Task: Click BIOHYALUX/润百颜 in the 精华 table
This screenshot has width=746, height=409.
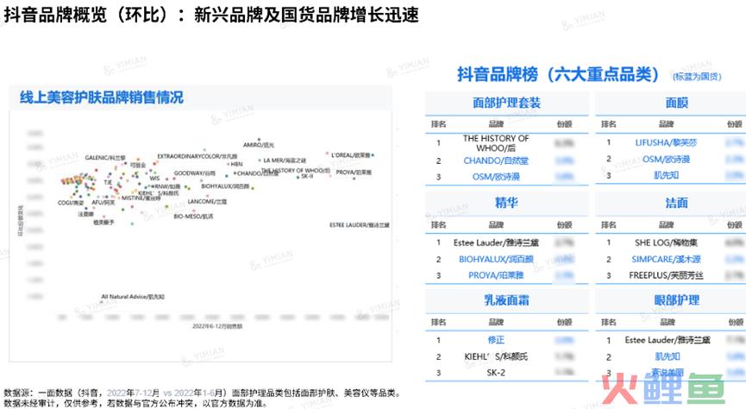Action: (x=496, y=259)
